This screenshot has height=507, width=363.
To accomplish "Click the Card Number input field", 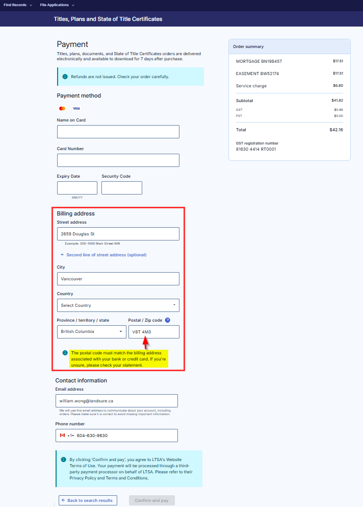I will (x=118, y=160).
